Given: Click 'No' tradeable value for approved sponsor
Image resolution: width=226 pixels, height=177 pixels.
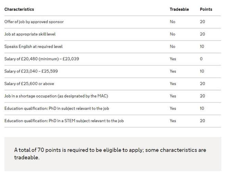Looking at the screenshot, I should tap(173, 22).
